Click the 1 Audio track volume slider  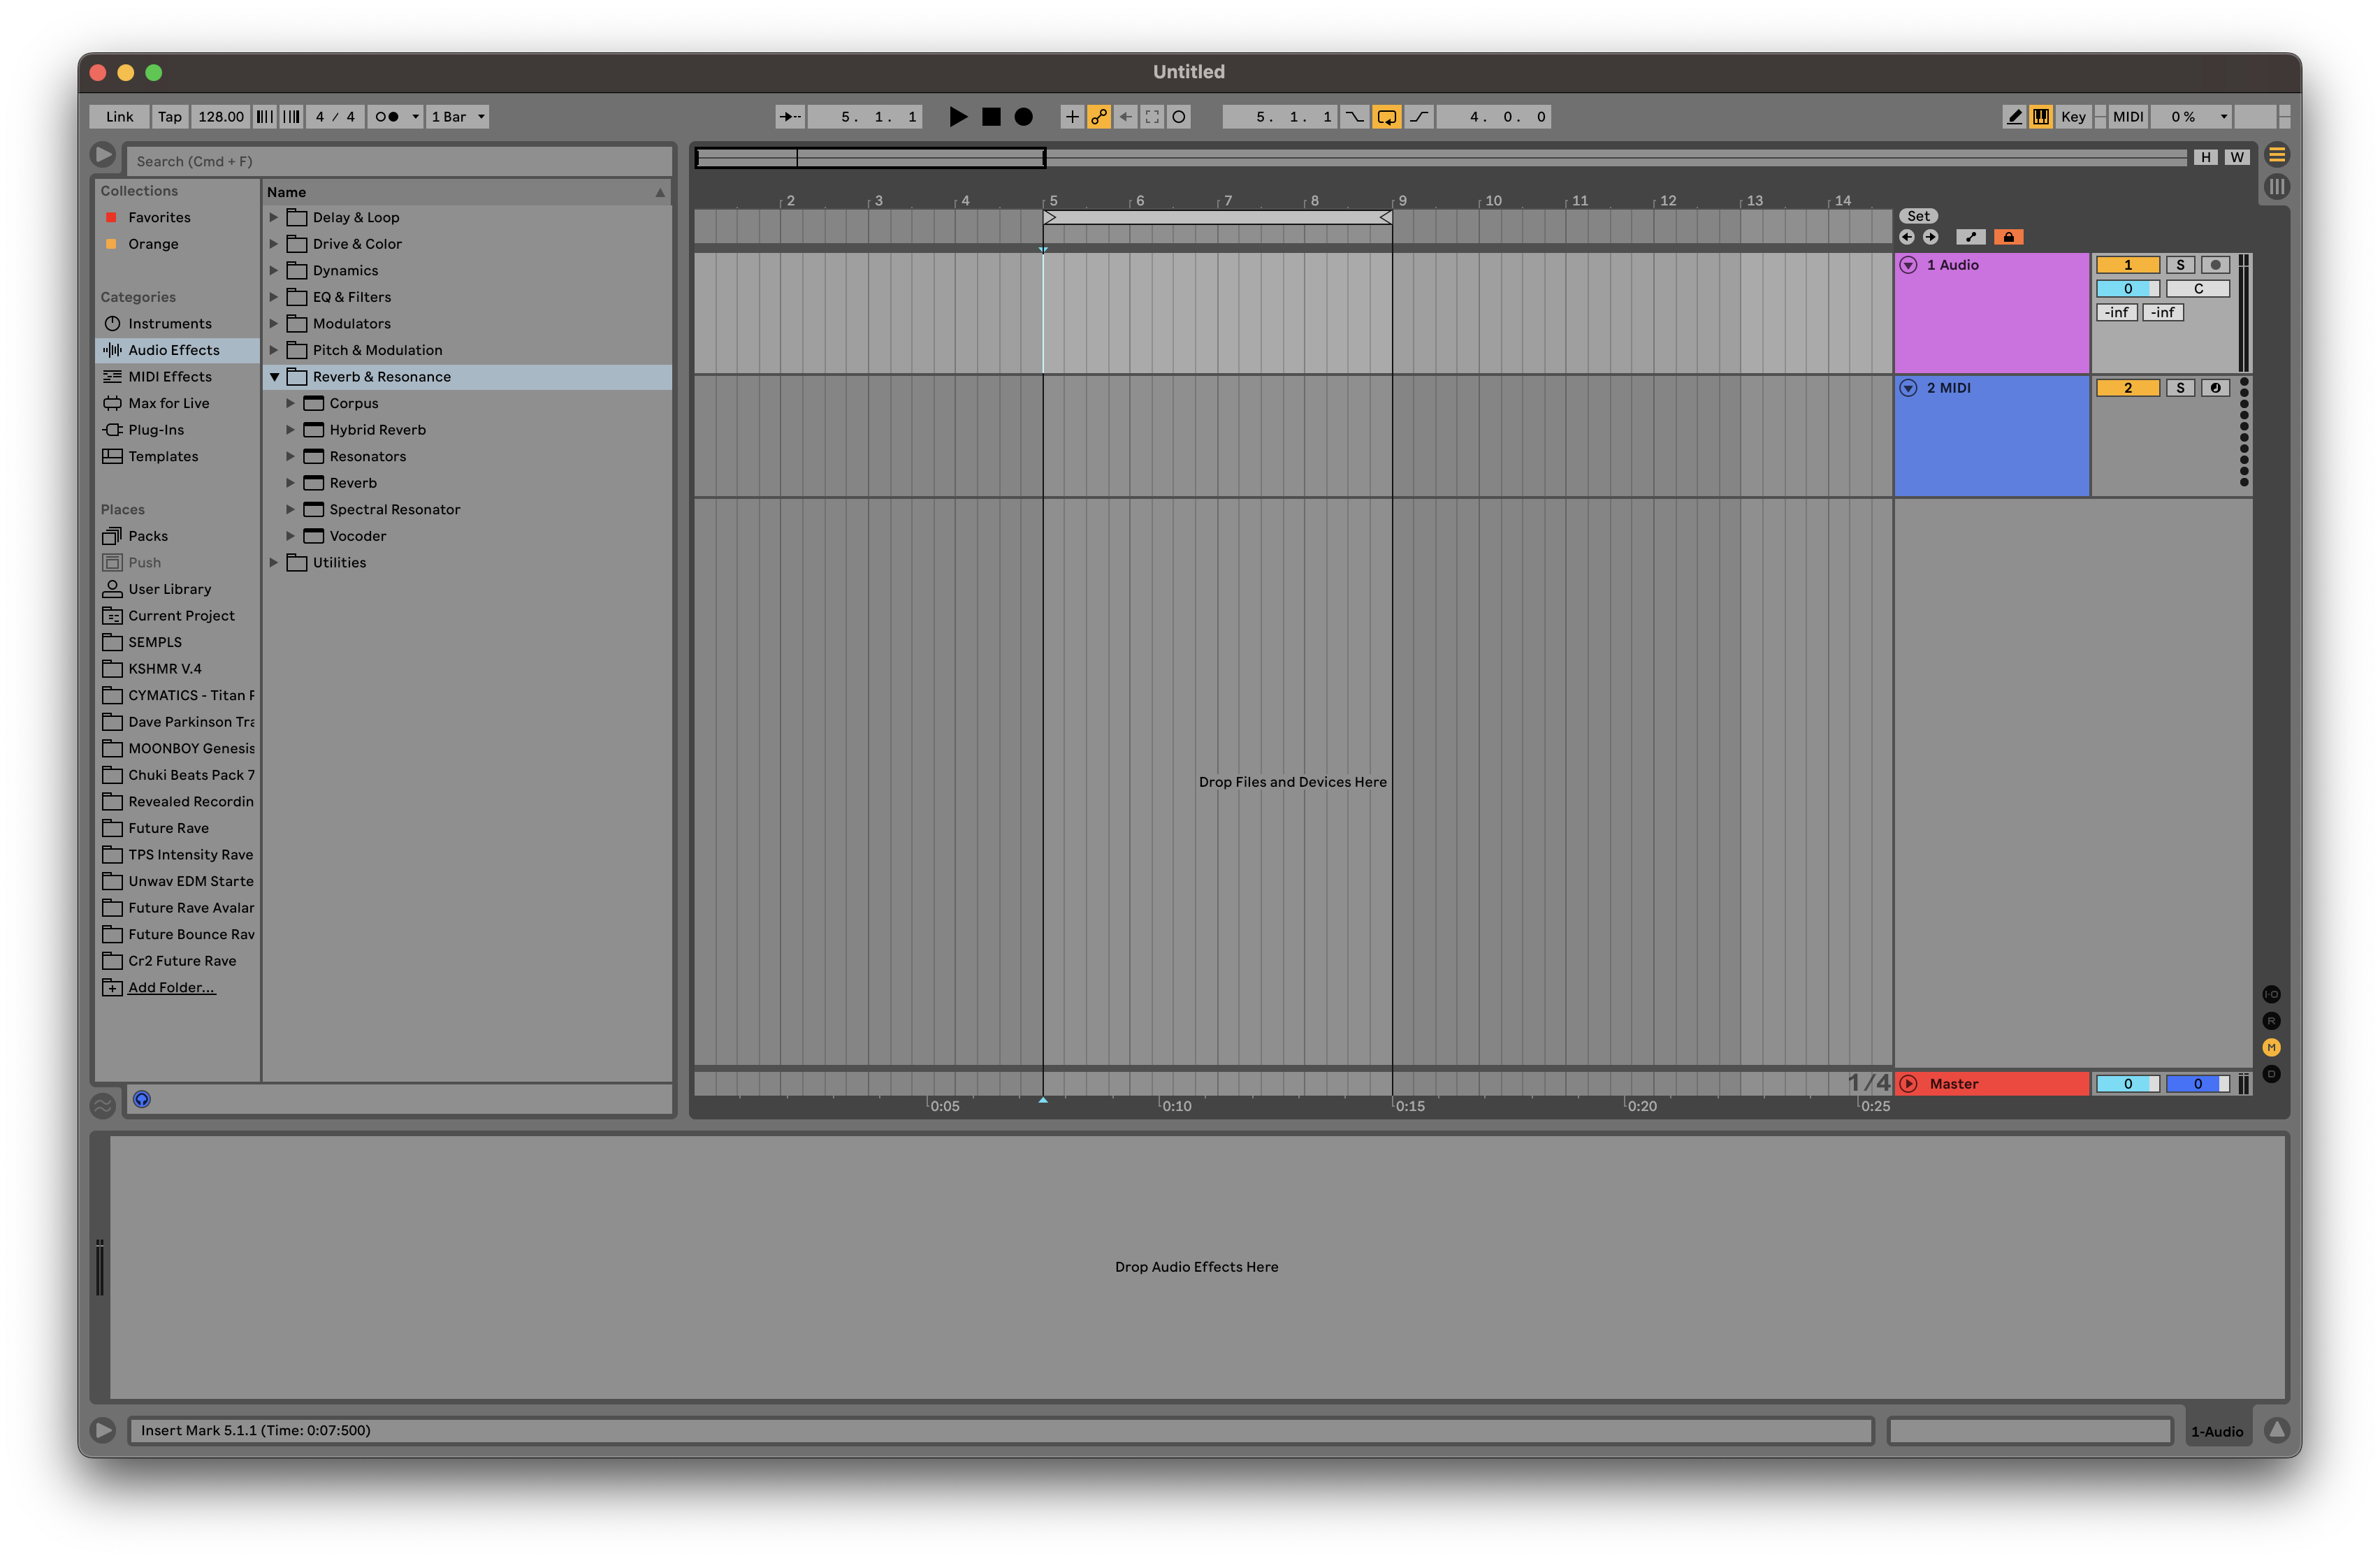click(x=2127, y=289)
